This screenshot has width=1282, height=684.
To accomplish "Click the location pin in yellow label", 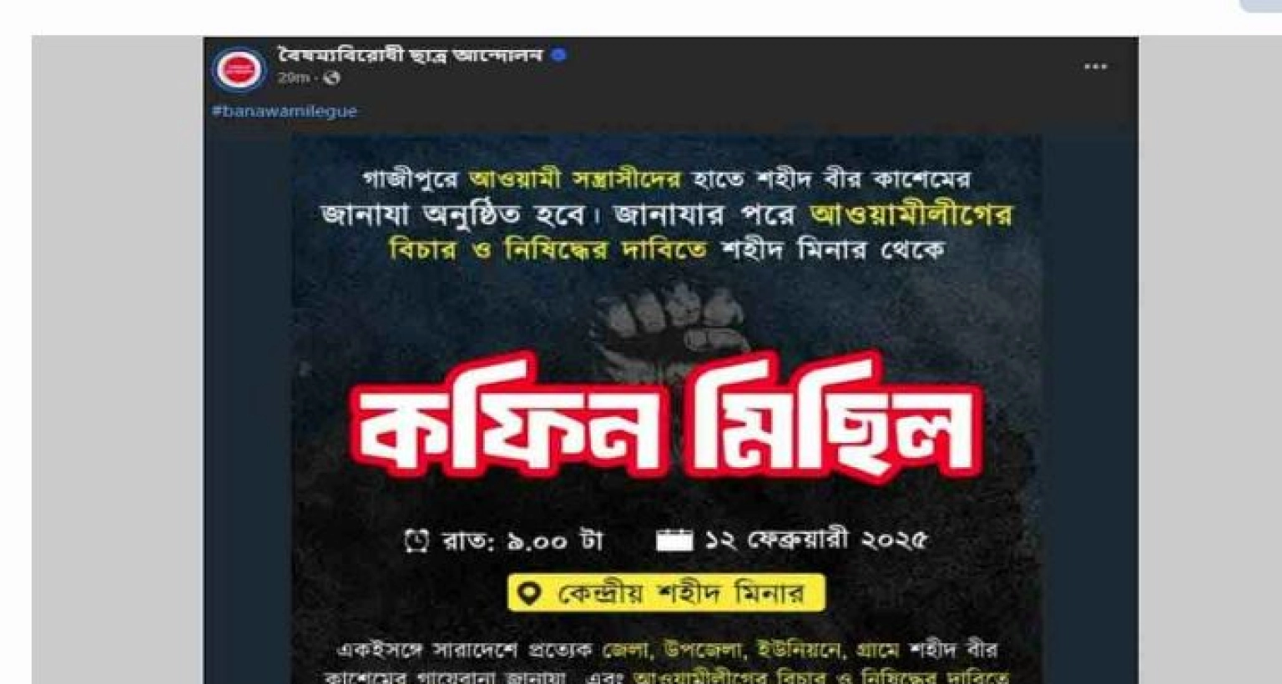I will (x=528, y=593).
